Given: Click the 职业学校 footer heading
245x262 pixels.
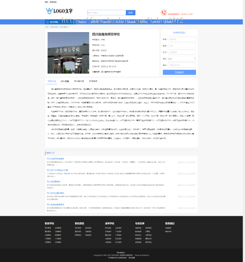Looking at the screenshot, I should (x=49, y=223).
